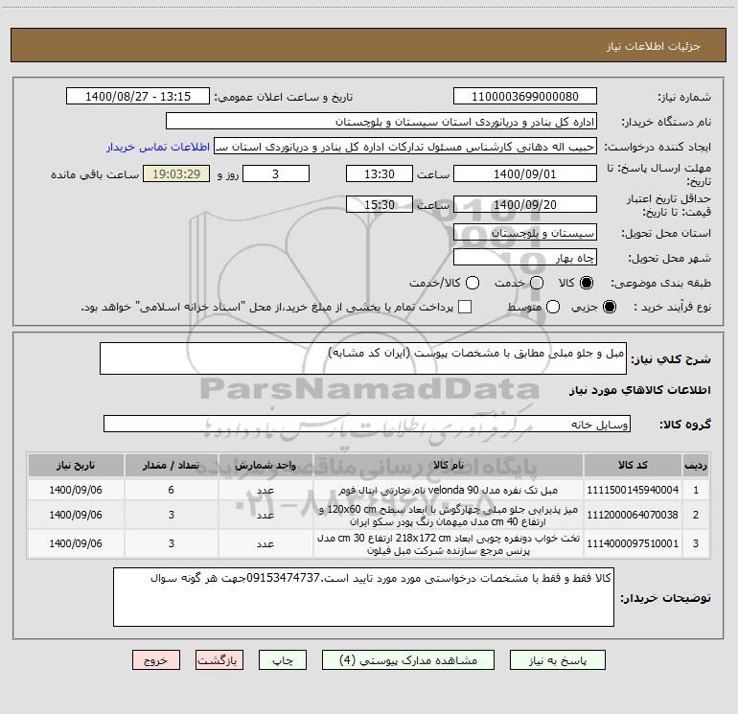Click the تخت خواب دونفره item name

tap(449, 544)
